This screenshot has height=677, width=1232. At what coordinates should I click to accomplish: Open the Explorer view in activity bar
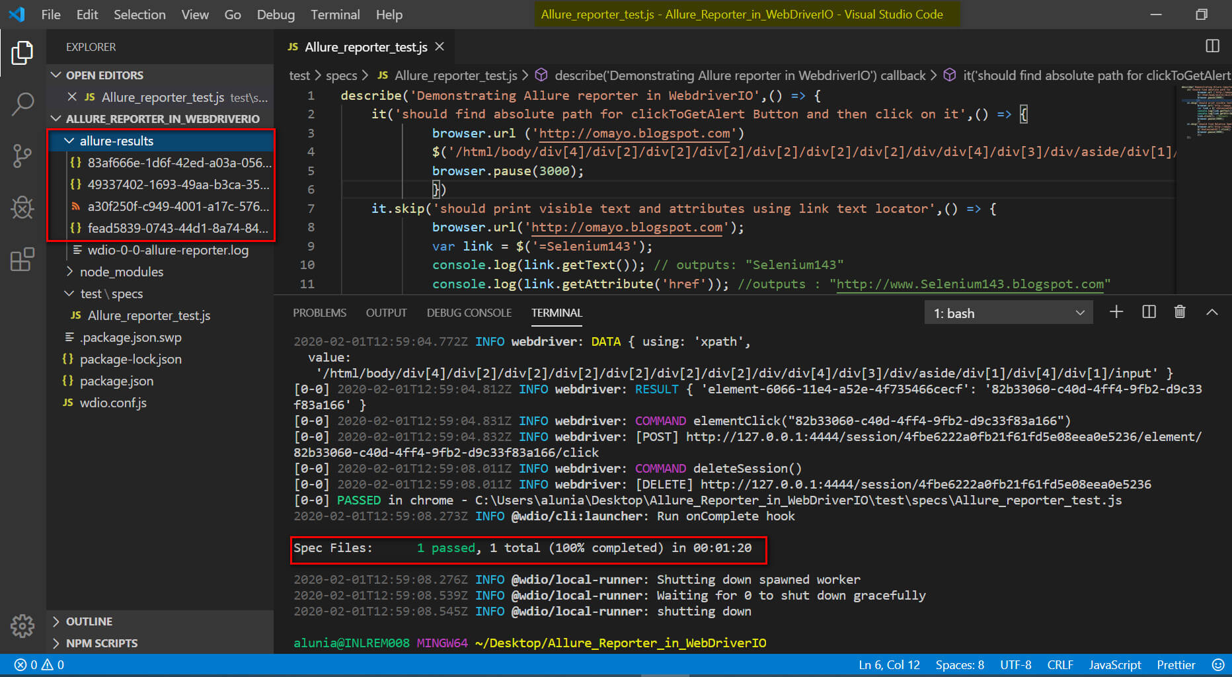[22, 53]
